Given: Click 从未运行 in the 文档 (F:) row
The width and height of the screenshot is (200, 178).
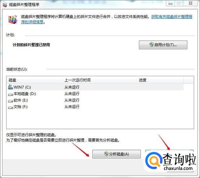Looking at the screenshot, I should tap(72, 107).
